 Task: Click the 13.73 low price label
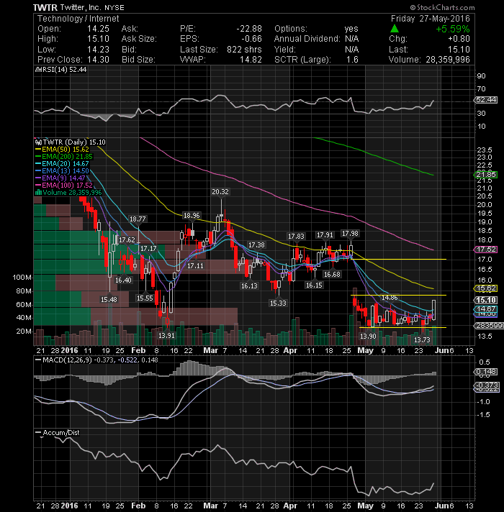(422, 340)
